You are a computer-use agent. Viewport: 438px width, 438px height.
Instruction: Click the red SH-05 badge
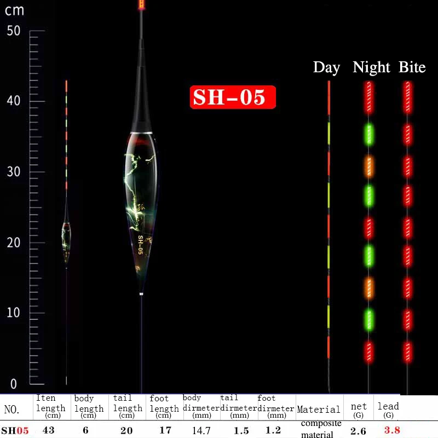233,97
